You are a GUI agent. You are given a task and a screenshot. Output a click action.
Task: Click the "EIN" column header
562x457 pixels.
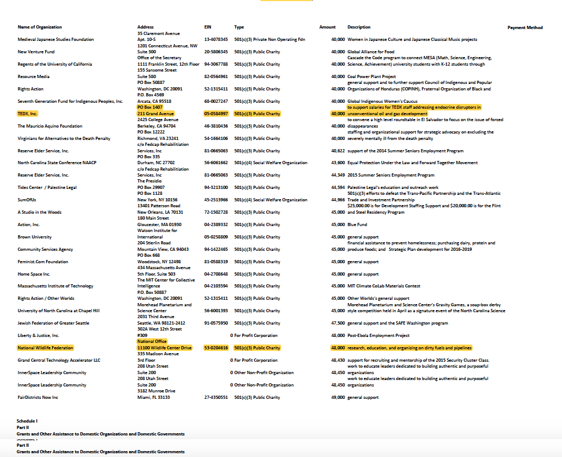coord(208,27)
